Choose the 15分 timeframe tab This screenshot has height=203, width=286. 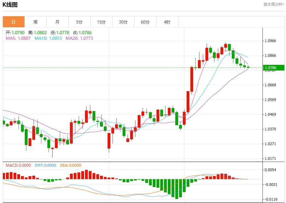coord(101,22)
